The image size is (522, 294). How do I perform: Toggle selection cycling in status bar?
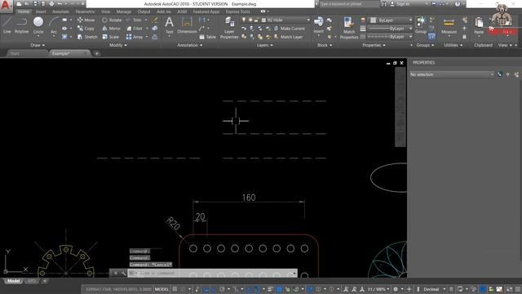click(287, 289)
